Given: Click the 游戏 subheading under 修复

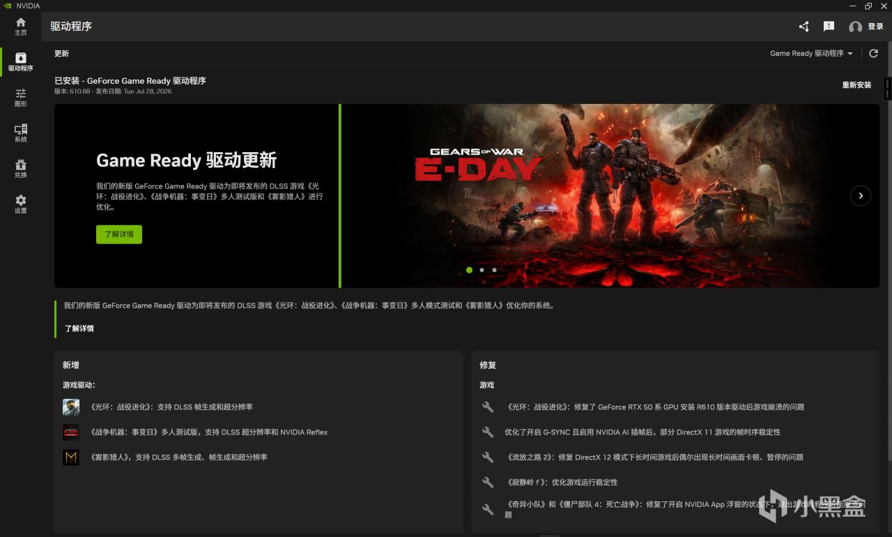Looking at the screenshot, I should tap(486, 385).
